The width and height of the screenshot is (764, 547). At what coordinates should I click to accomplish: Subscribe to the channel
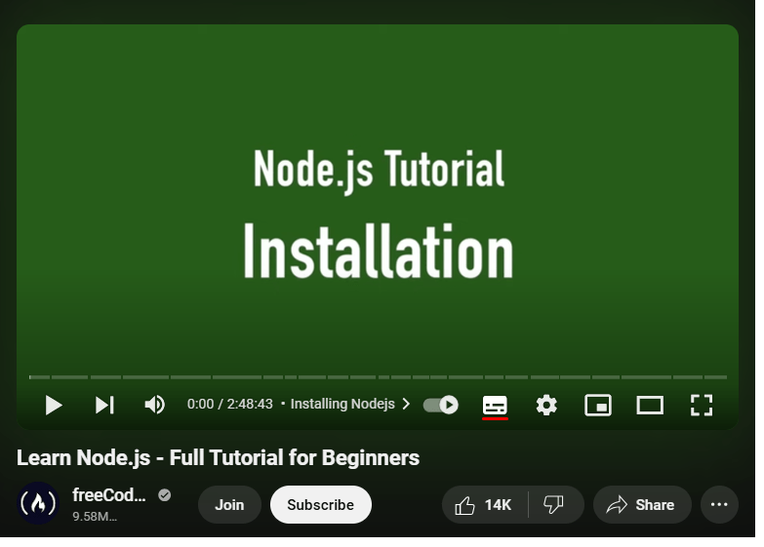[x=321, y=505]
